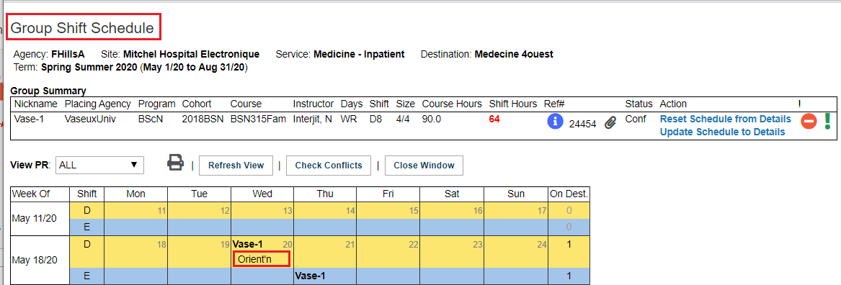841x285 pixels.
Task: Open the paperclip attachment icon
Action: [x=610, y=123]
